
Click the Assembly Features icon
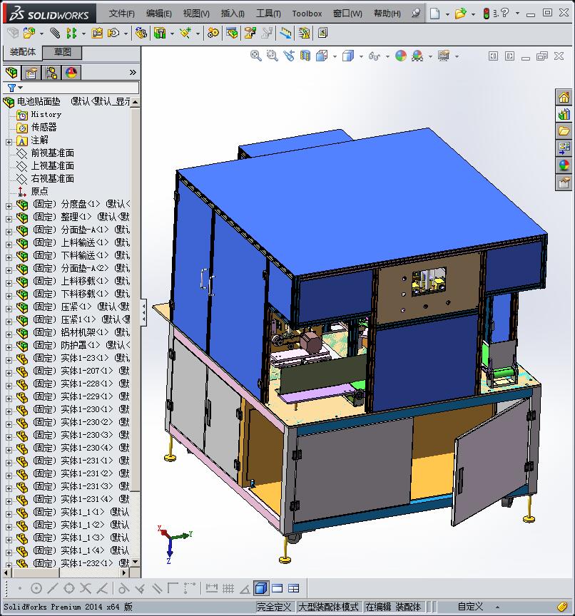click(160, 33)
